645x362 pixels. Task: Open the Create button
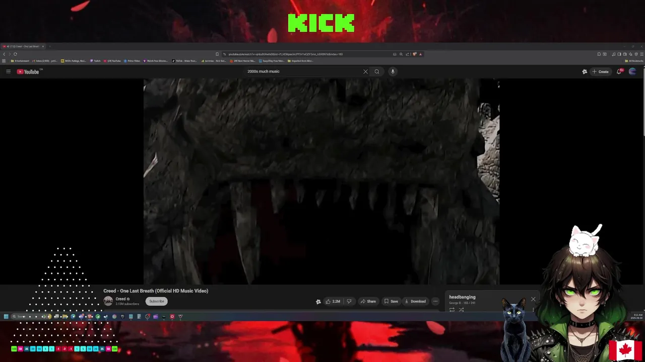click(x=600, y=71)
